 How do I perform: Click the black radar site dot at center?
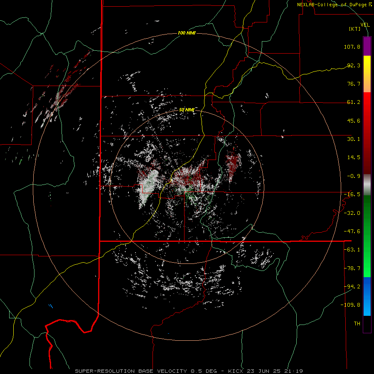click(187, 186)
